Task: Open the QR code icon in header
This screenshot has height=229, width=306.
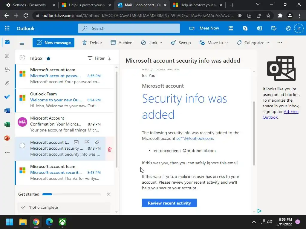Action: (231, 28)
